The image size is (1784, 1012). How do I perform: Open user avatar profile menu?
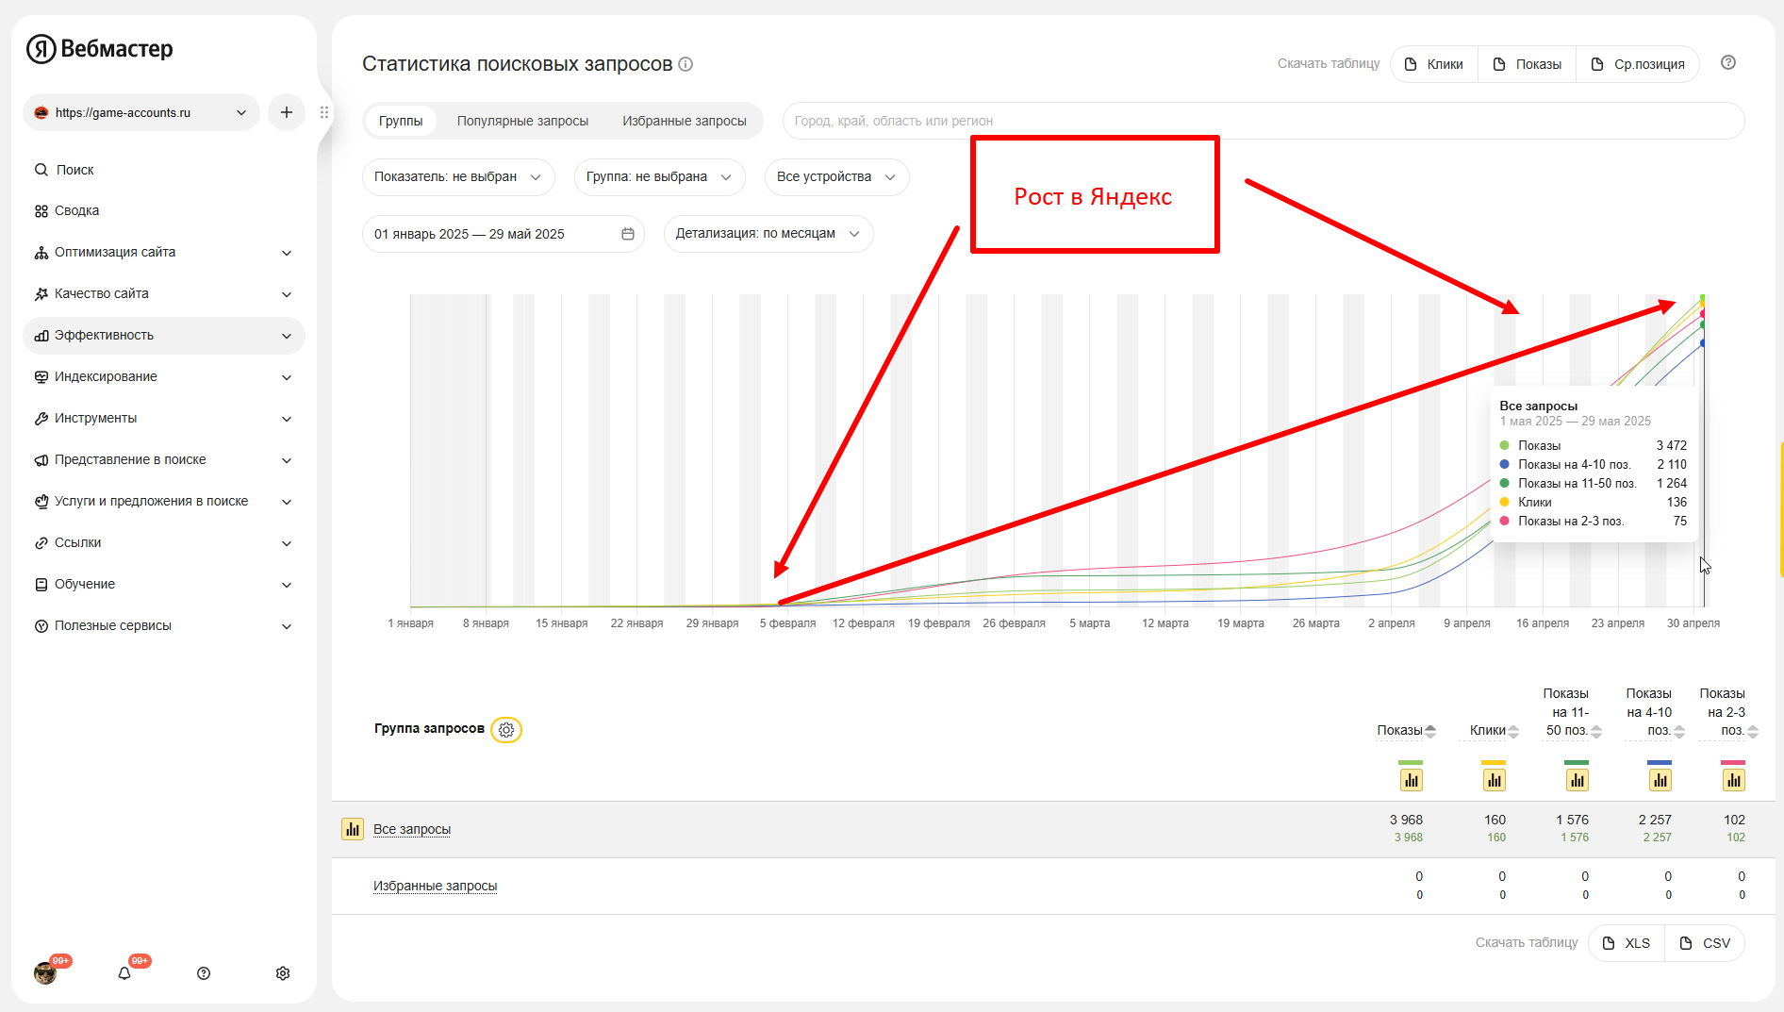(45, 972)
